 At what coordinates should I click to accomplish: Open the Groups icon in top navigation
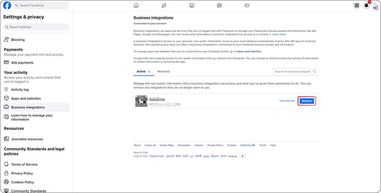(219, 5)
